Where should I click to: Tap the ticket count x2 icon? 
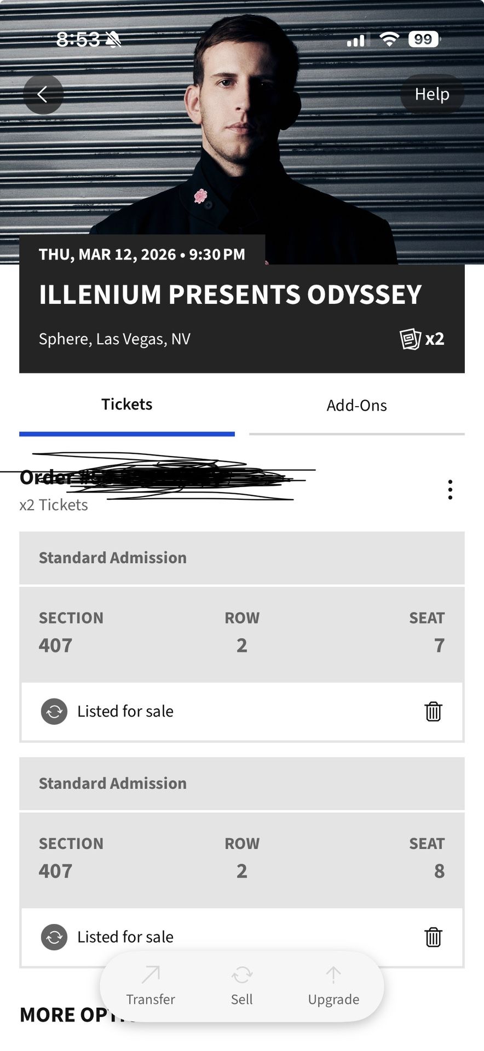coord(422,339)
